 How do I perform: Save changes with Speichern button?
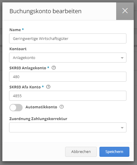pyautogui.click(x=114, y=152)
